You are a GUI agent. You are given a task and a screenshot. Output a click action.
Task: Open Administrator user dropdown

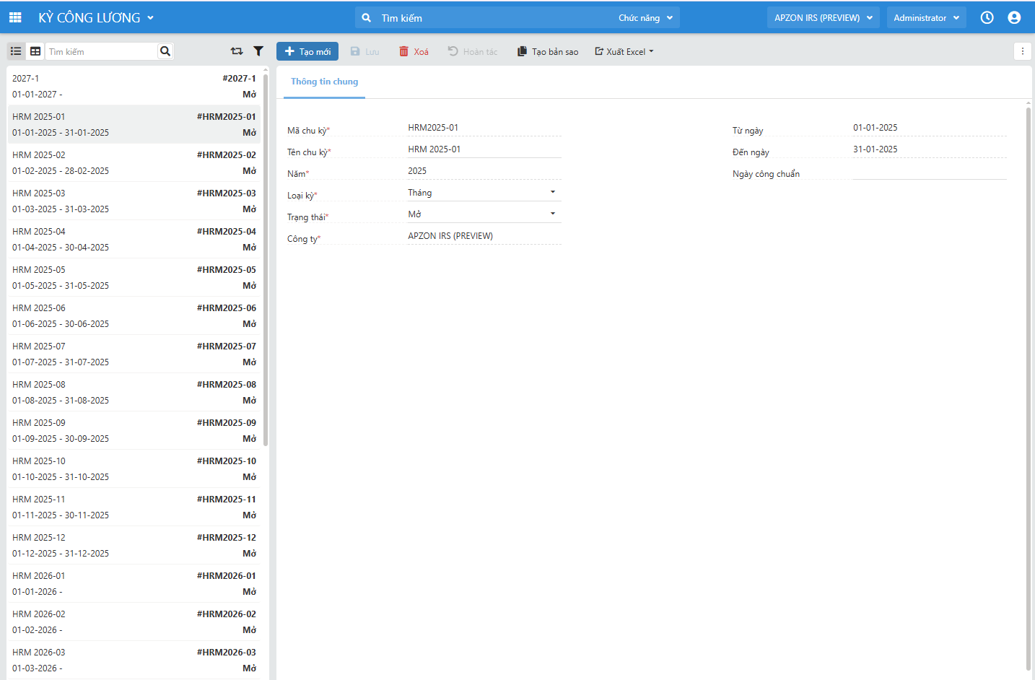(927, 17)
